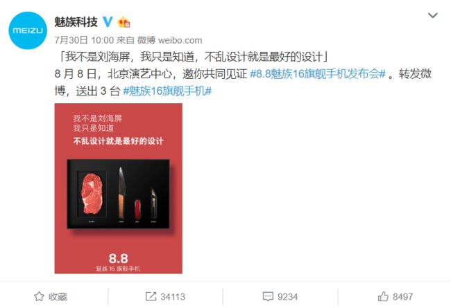
Task: Click the 8.8 date in poster
Action: [118, 258]
